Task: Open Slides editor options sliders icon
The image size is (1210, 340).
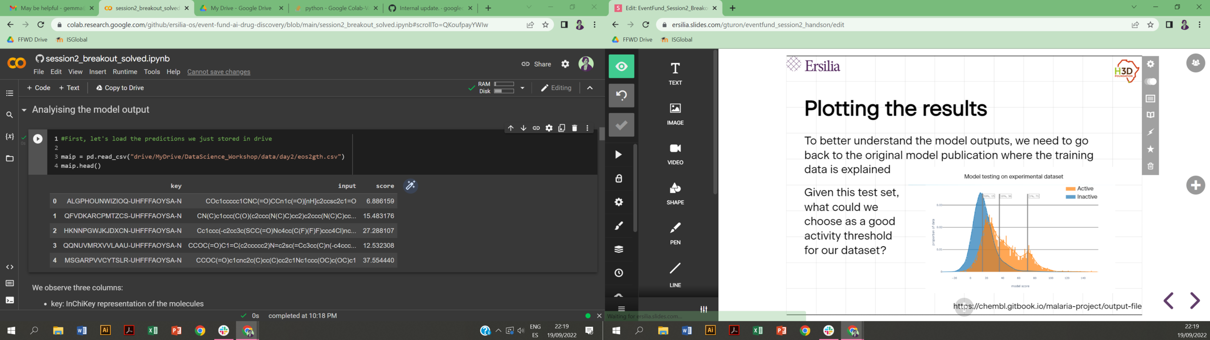Action: click(x=704, y=309)
